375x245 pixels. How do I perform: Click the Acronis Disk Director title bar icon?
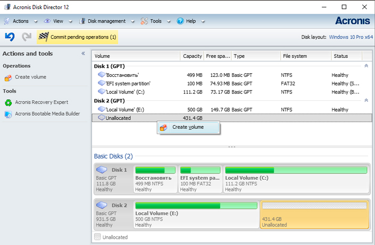7,7
